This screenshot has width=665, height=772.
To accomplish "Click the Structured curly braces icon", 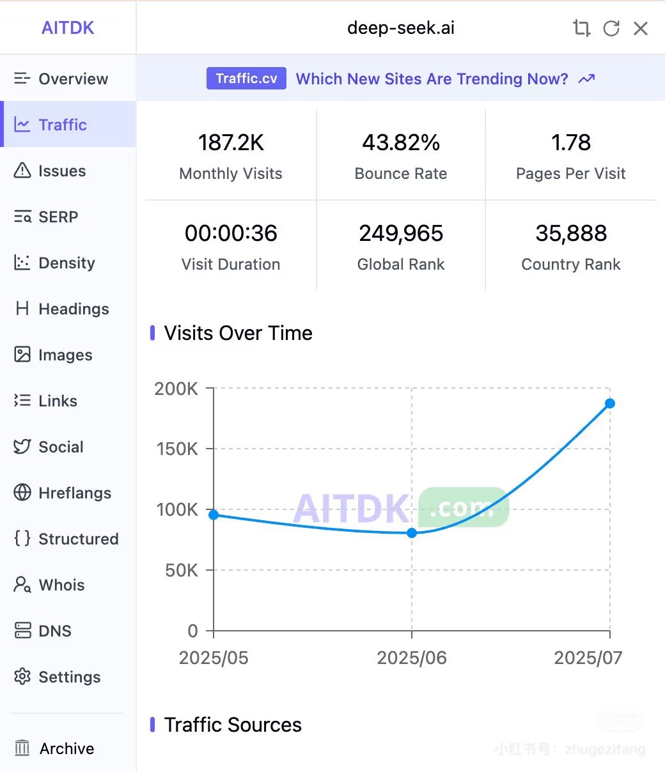I will [x=22, y=539].
